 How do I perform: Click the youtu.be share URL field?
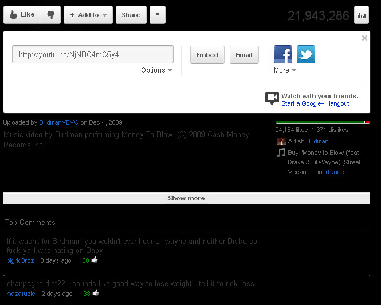click(x=93, y=55)
